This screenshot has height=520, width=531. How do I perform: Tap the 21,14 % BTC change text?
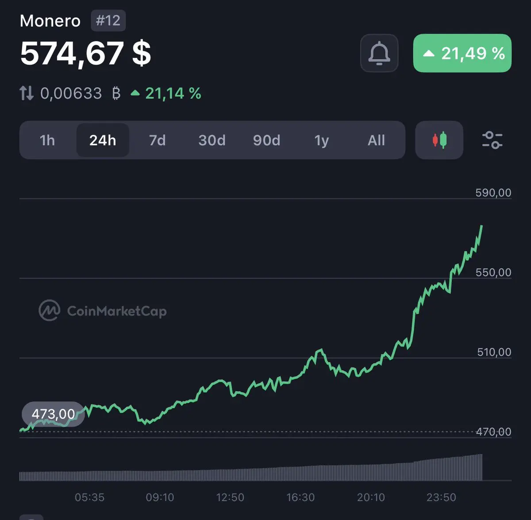(x=167, y=93)
